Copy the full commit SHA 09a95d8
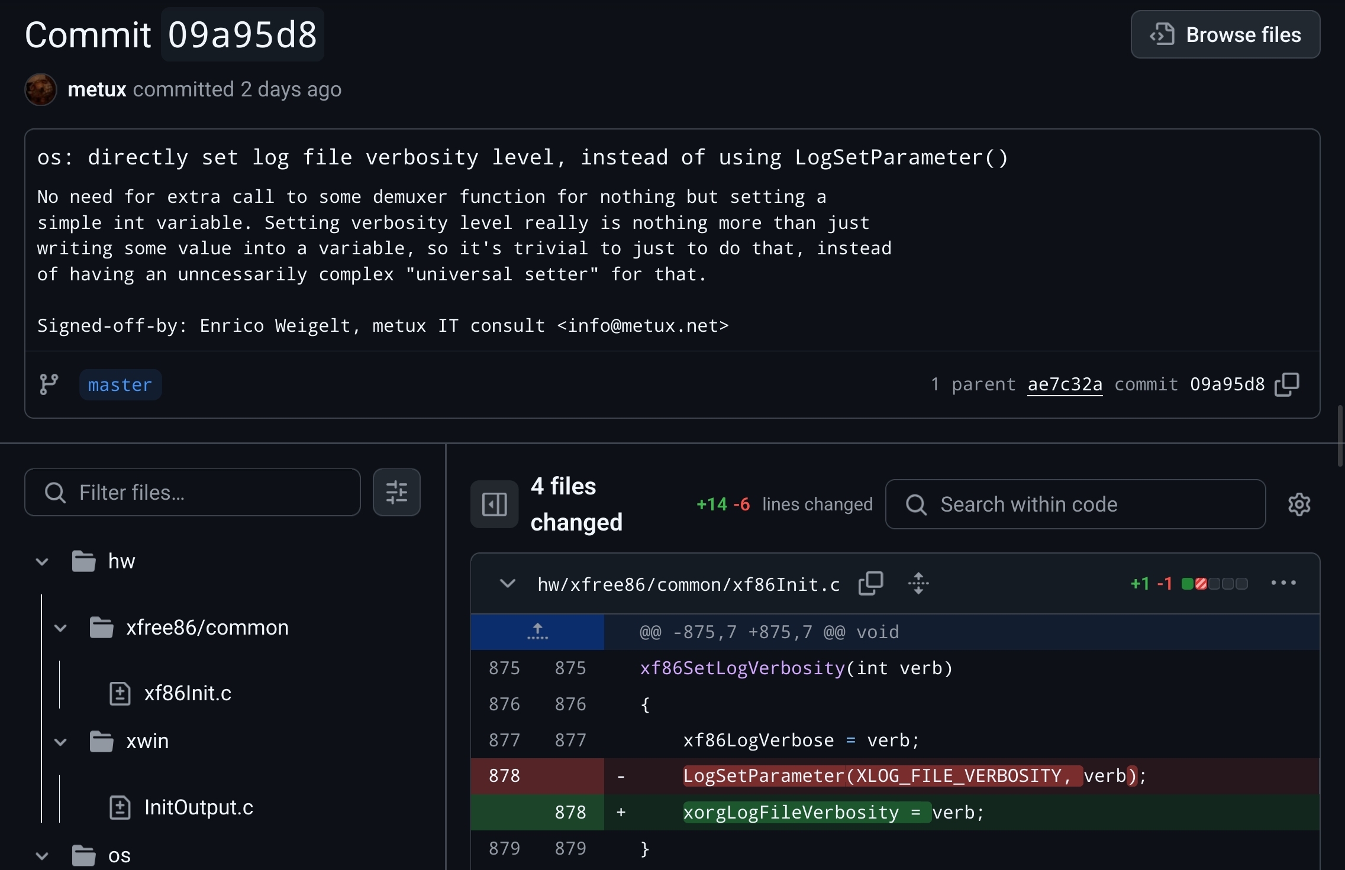Screen dimensions: 1345x870 pyautogui.click(x=1287, y=384)
